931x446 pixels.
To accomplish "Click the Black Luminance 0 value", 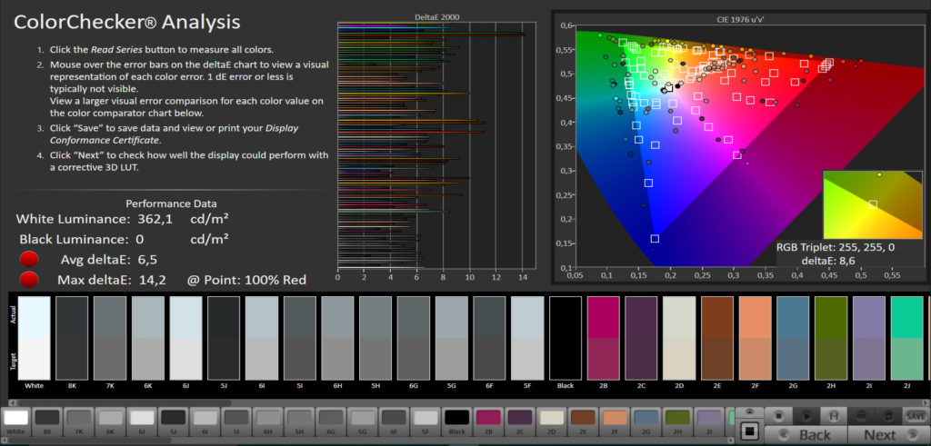I will coord(140,240).
